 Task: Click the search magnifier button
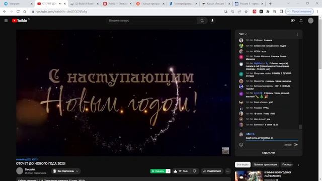click(202, 21)
